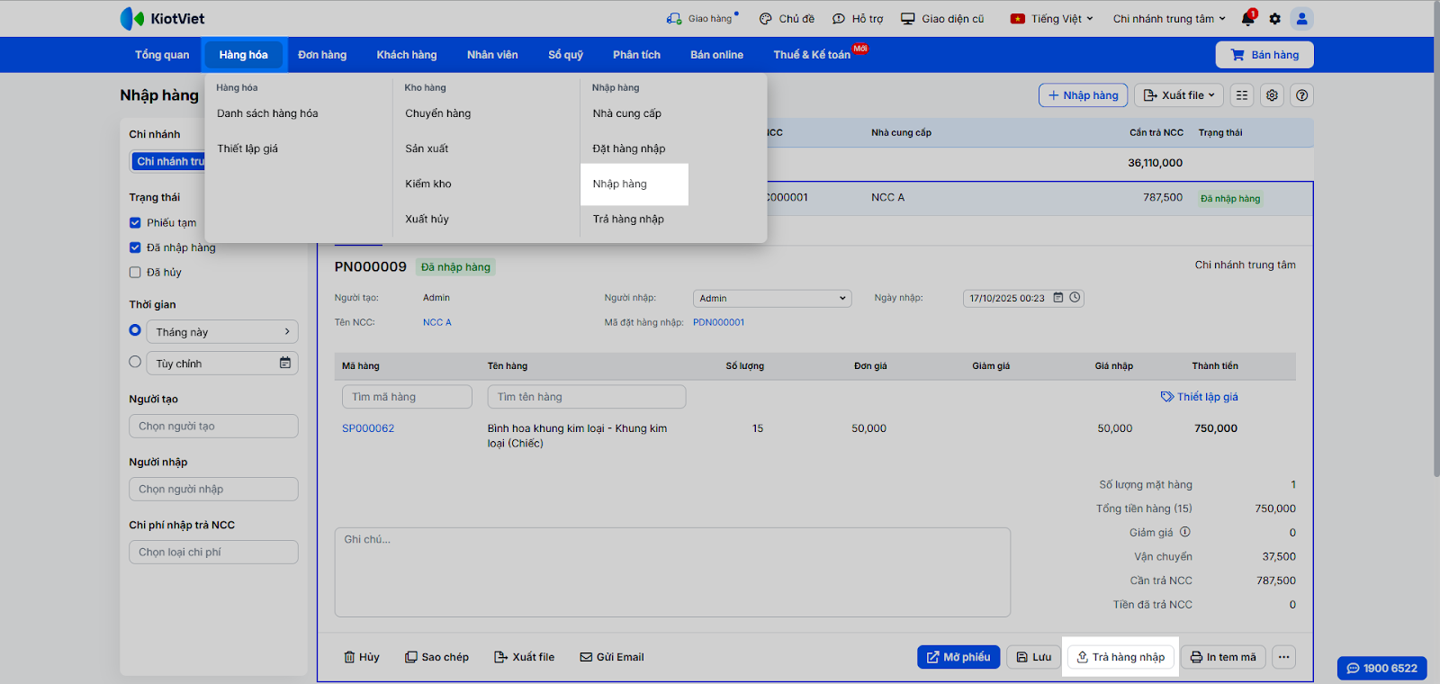The image size is (1440, 684).
Task: Open the Người nhập Admin dropdown
Action: (772, 298)
